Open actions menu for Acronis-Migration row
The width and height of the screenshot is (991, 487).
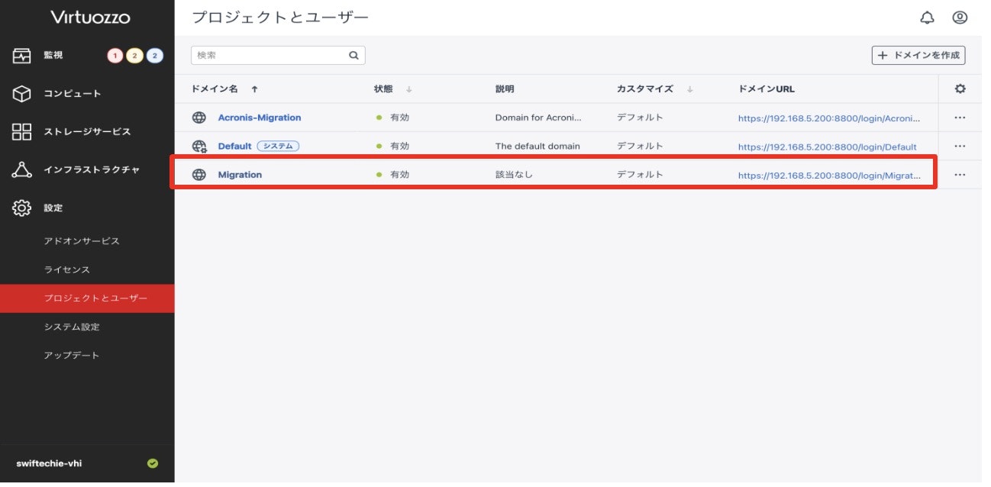point(960,118)
